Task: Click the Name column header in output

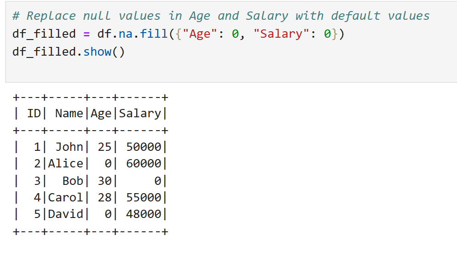Action: pyautogui.click(x=69, y=113)
